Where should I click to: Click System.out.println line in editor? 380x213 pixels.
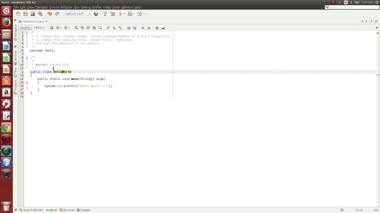click(x=78, y=86)
